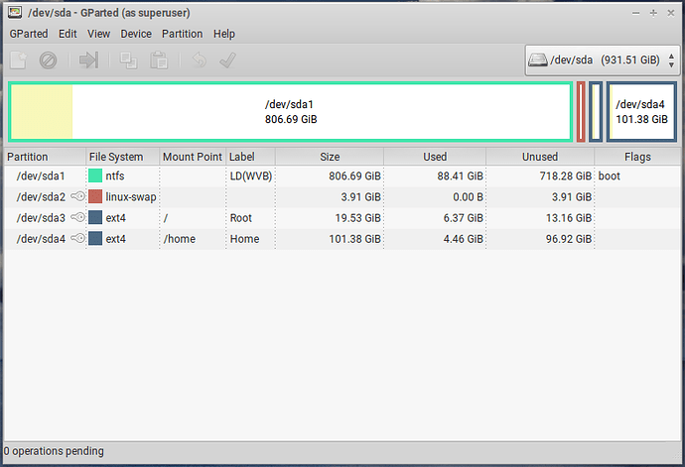Click the hard disk icon in device selector
The width and height of the screenshot is (685, 467).
(x=538, y=59)
